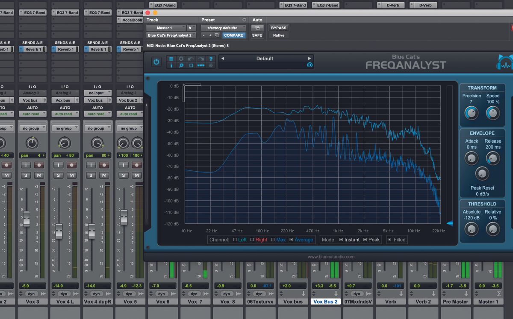Screen dimensions: 513x319
Task: Enable the Right channel checkbox
Action: (253, 240)
